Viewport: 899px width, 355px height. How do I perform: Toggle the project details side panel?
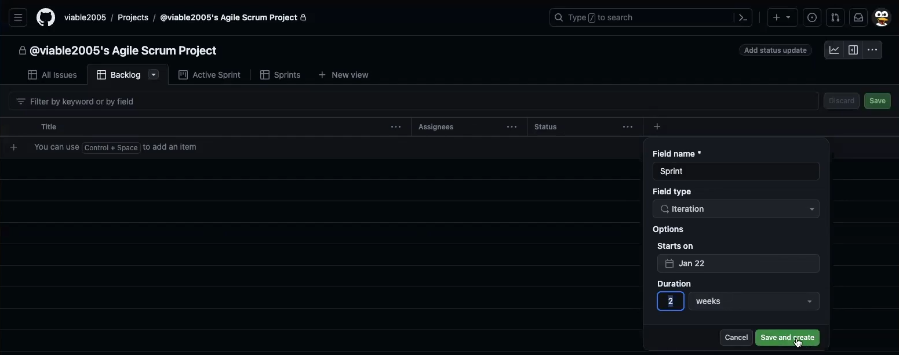pyautogui.click(x=853, y=50)
